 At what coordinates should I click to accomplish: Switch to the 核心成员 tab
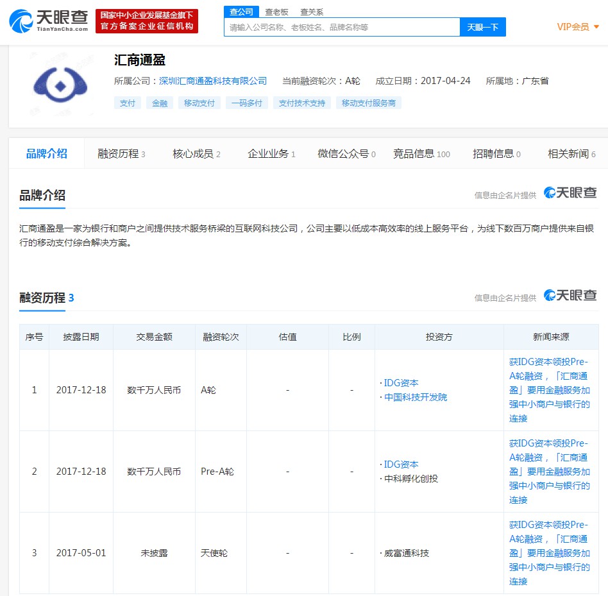pyautogui.click(x=196, y=154)
